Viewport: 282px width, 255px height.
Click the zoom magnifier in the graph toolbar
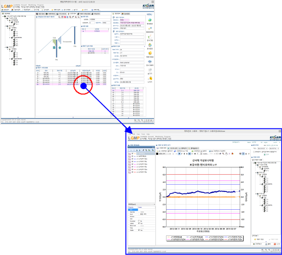click(x=223, y=154)
